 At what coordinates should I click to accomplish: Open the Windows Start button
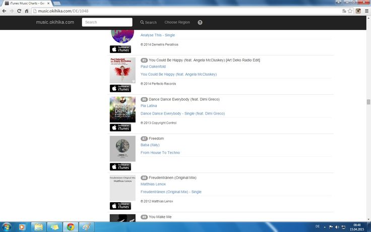tap(7, 227)
